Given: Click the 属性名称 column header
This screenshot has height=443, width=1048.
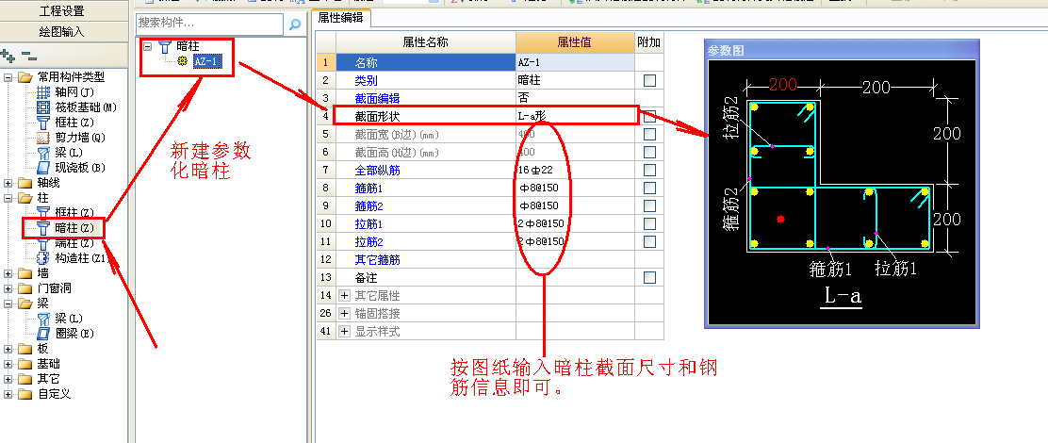Looking at the screenshot, I should click(426, 42).
